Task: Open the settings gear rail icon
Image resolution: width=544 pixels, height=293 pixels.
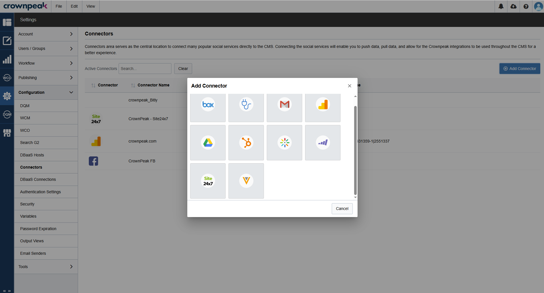Action: click(7, 96)
